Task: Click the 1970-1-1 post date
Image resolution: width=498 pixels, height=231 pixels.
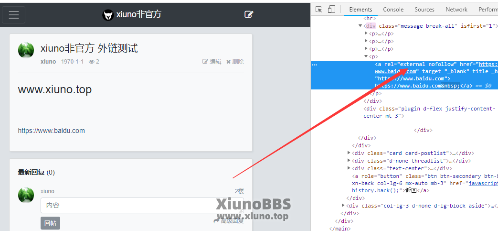Action: coord(73,62)
